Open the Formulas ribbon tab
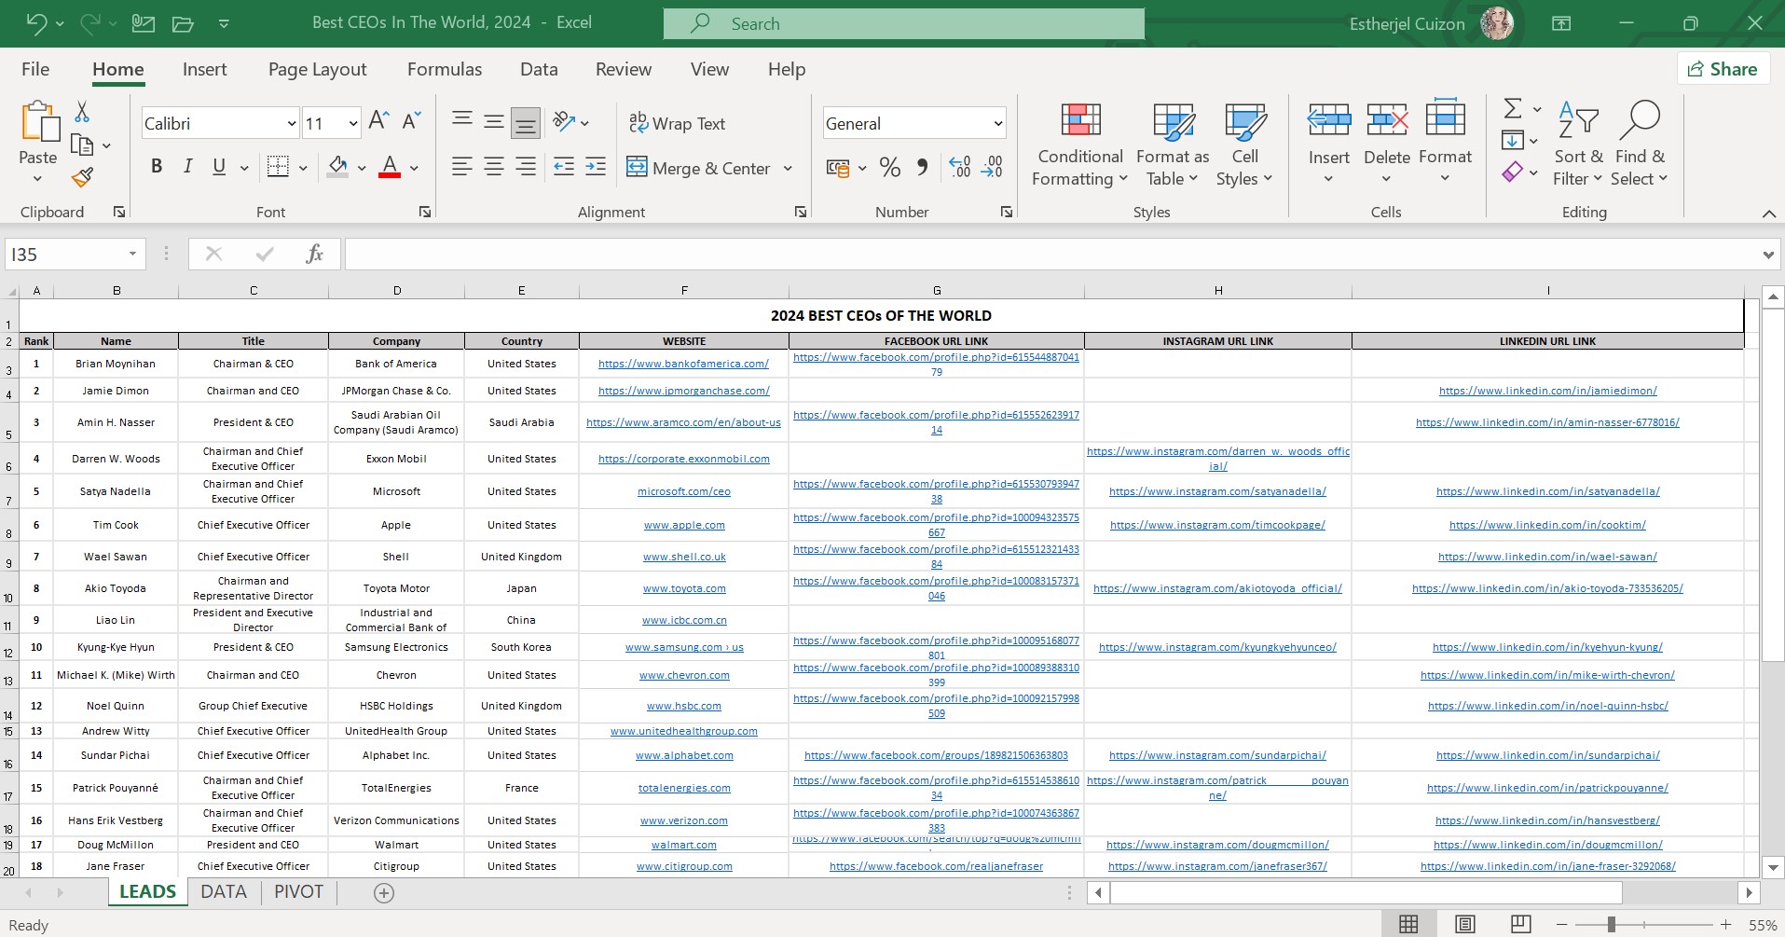The height and width of the screenshot is (937, 1785). point(444,69)
